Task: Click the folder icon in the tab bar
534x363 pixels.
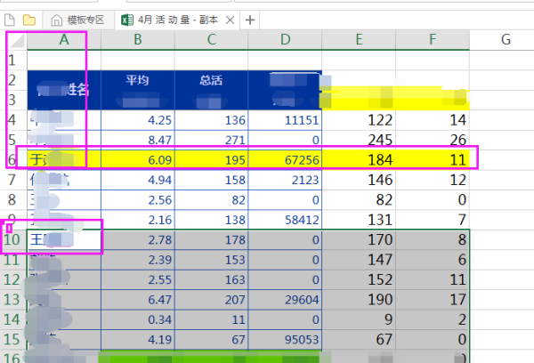Action: point(29,19)
